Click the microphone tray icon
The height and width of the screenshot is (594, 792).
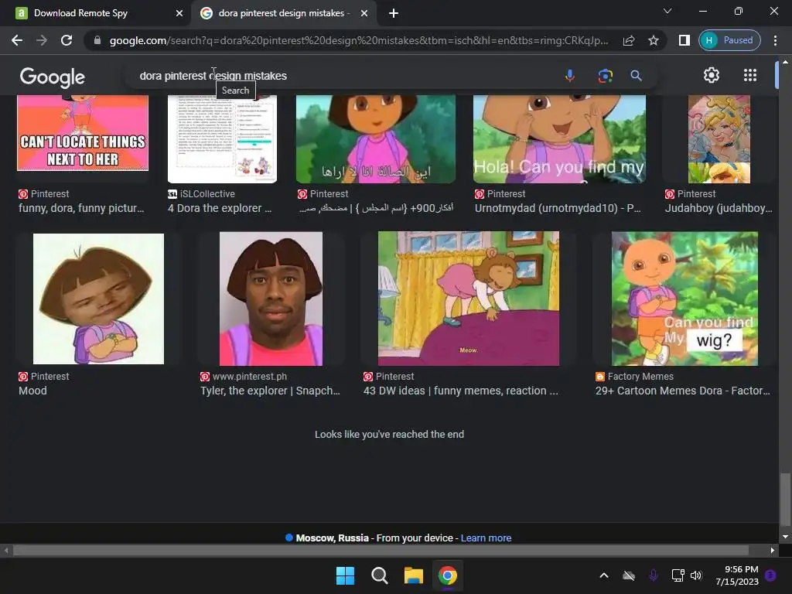click(x=653, y=575)
